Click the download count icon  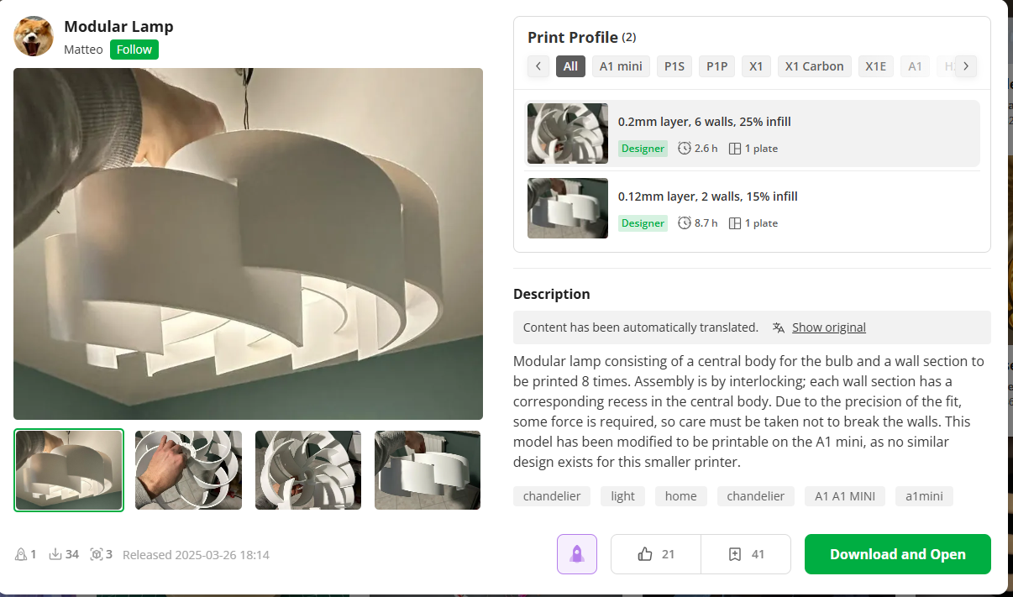55,554
